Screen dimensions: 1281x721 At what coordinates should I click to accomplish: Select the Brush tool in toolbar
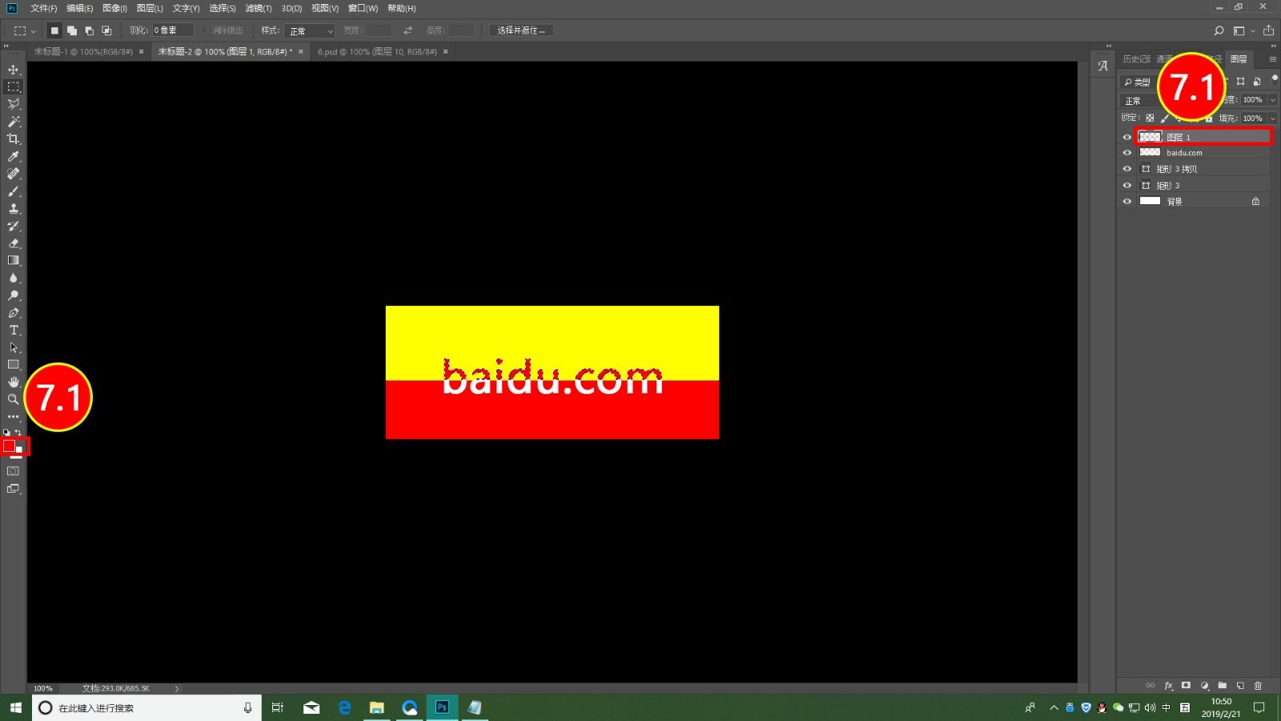pyautogui.click(x=14, y=191)
